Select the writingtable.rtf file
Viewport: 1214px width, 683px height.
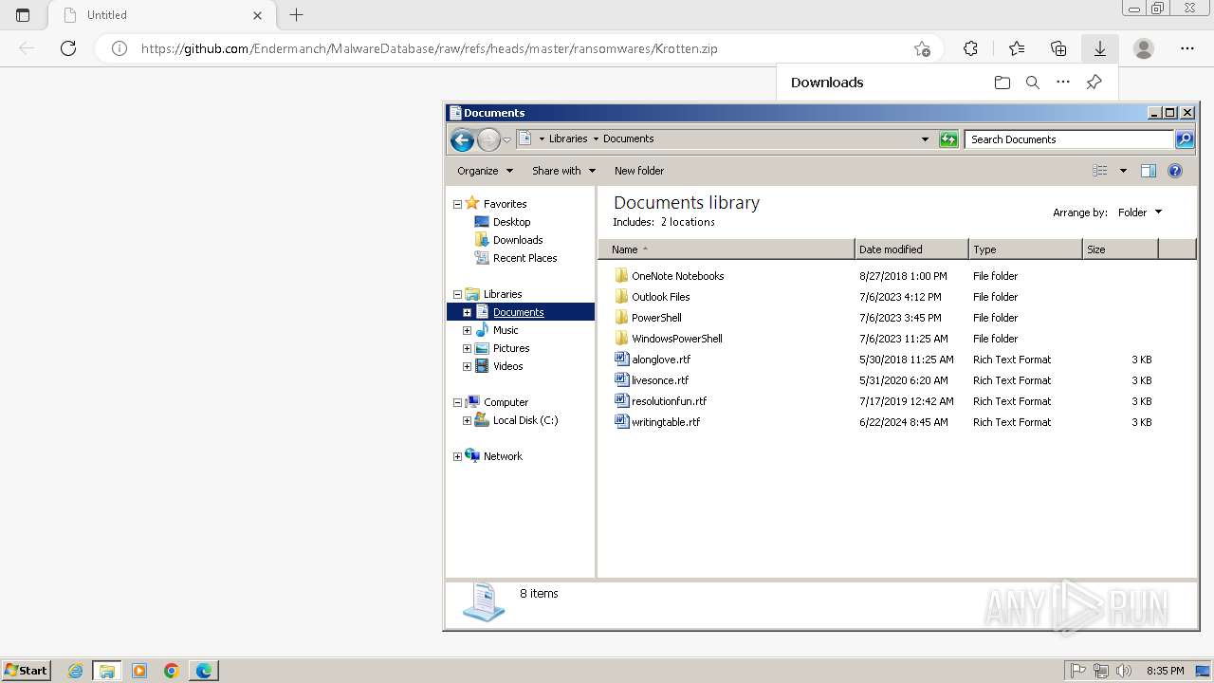tap(666, 422)
